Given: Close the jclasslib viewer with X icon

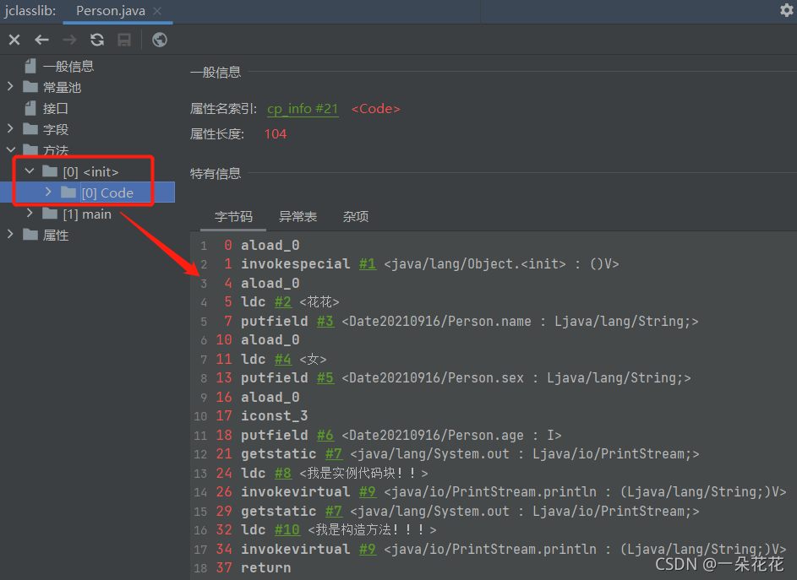Looking at the screenshot, I should pyautogui.click(x=14, y=40).
